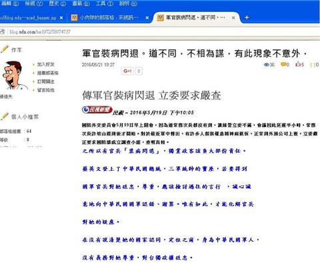Screen dimensions: 320x263
Task: Open the 書籤 menu
Action: click(x=81, y=3)
